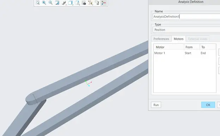This screenshot has width=220, height=136.
Task: Switch to the Preferences tab
Action: point(161,39)
